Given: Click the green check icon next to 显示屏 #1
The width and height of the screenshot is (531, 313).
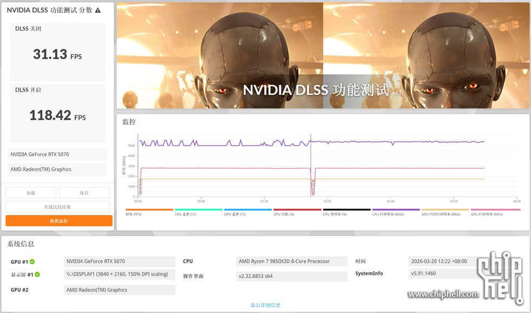Looking at the screenshot, I should tap(37, 275).
